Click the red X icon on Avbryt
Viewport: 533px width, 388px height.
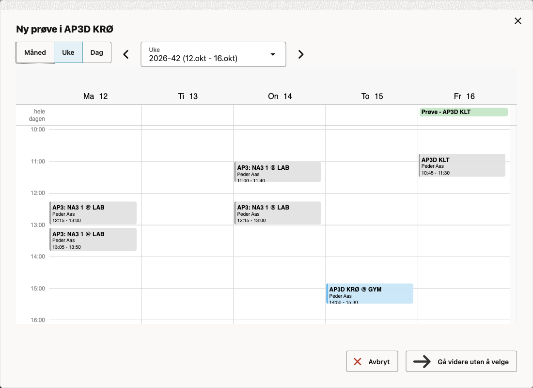[x=357, y=361]
